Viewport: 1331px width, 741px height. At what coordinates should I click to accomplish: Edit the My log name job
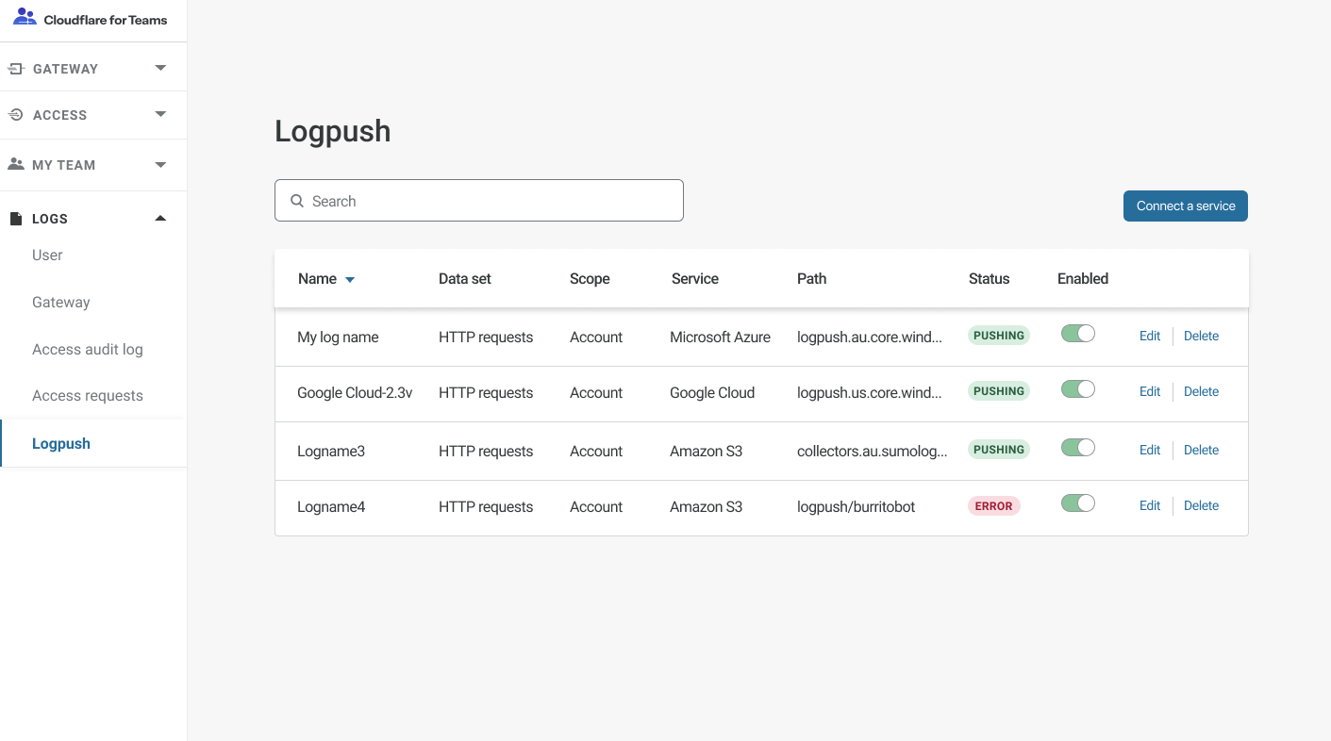pos(1150,336)
